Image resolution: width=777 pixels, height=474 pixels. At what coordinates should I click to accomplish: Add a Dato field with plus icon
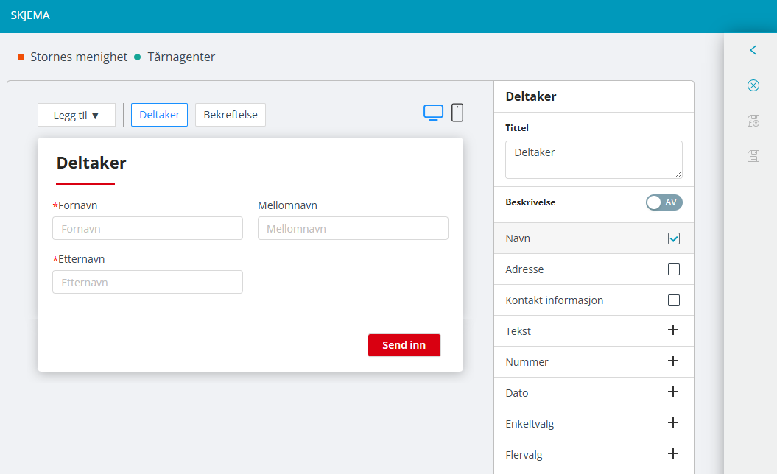pos(672,392)
